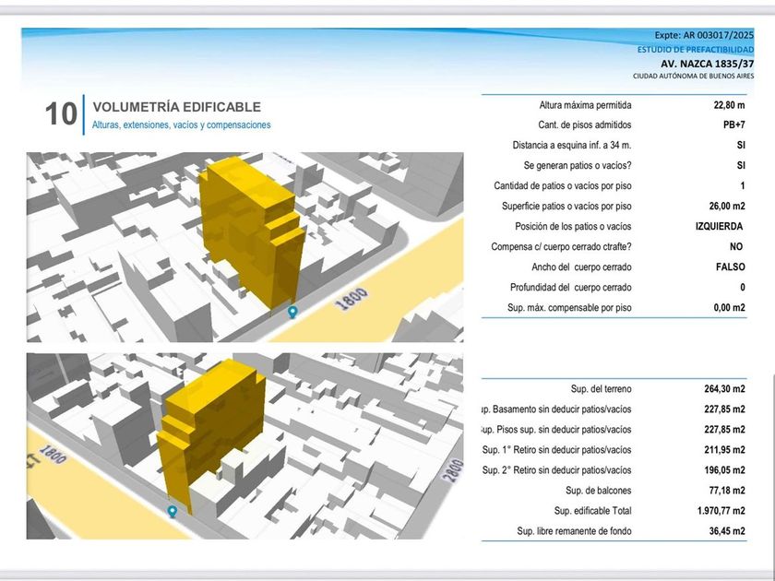This screenshot has width=775, height=581.
Task: Click the blue location pin in top map
Action: pyautogui.click(x=292, y=312)
